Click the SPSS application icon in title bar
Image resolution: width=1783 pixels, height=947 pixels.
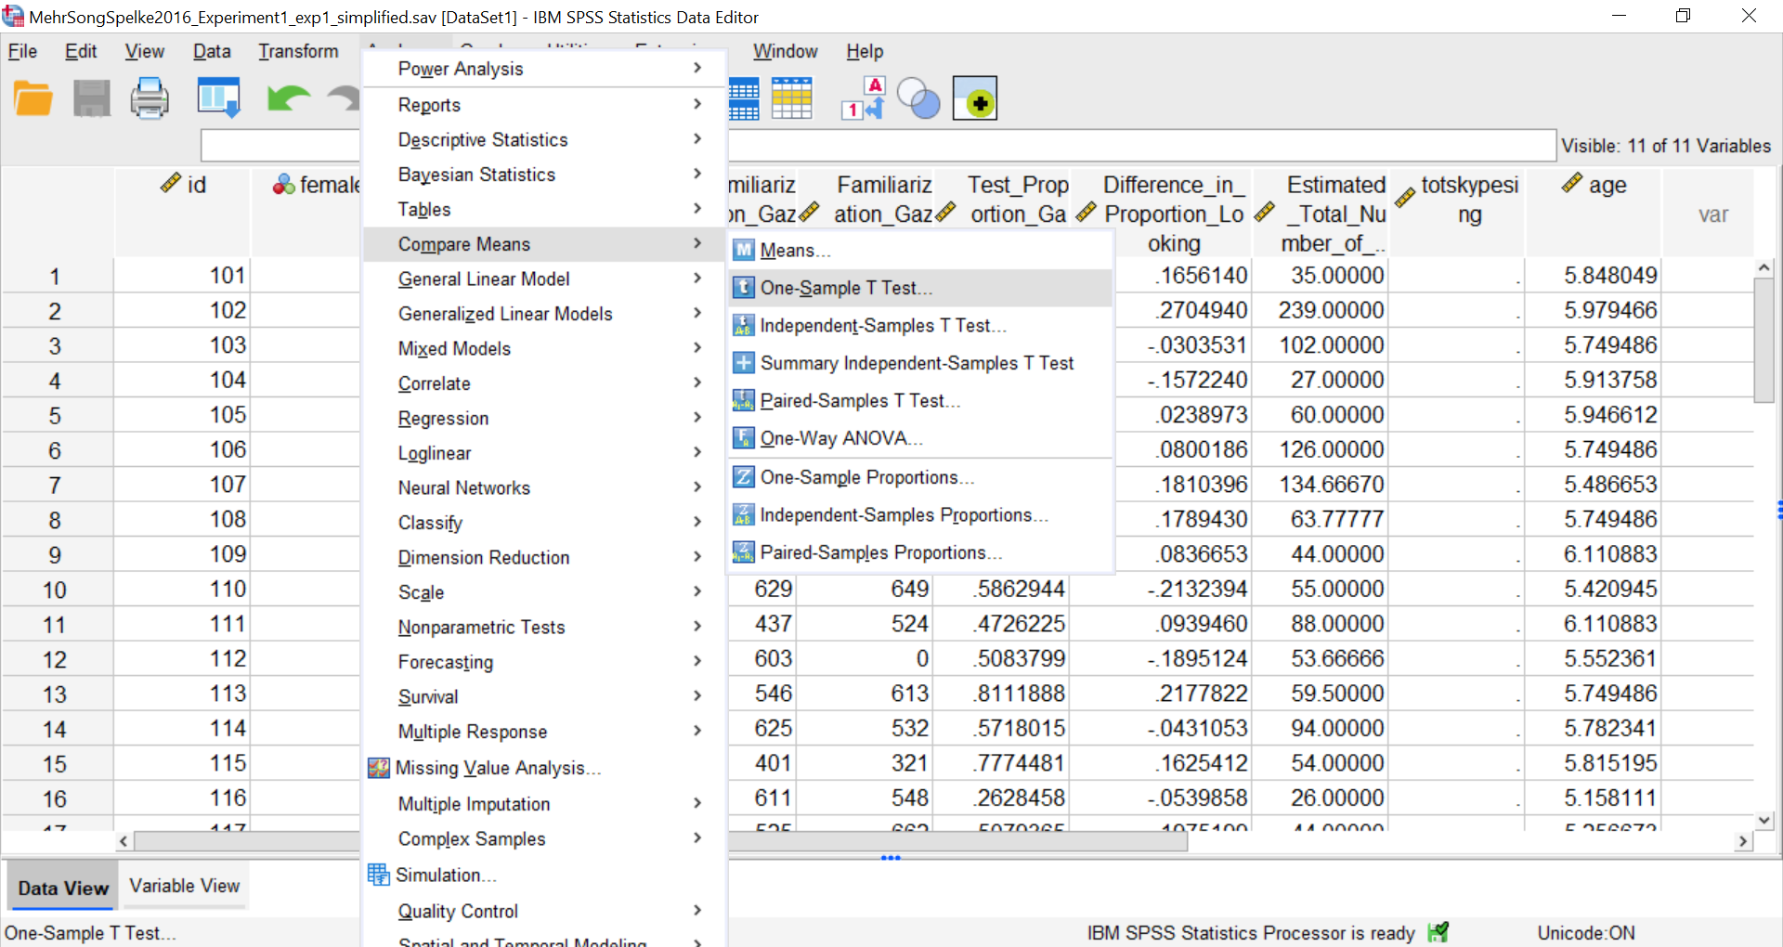[13, 16]
